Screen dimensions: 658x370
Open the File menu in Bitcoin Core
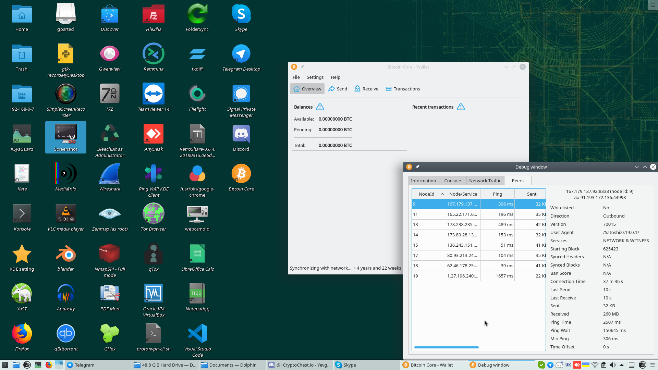296,77
